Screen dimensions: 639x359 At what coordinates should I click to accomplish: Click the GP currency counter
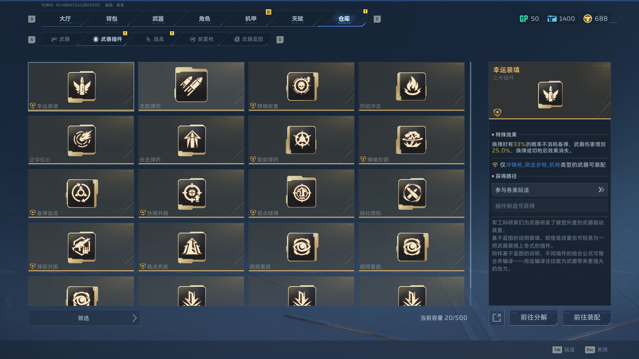pyautogui.click(x=529, y=19)
